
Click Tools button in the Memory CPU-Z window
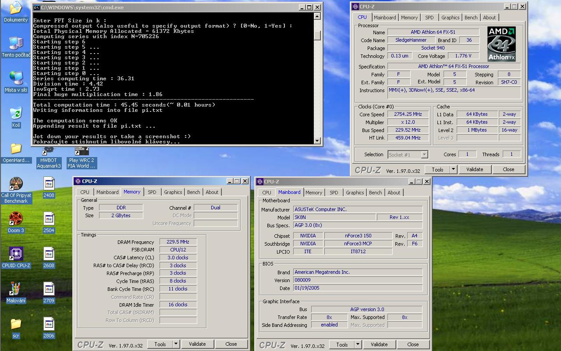(160, 344)
